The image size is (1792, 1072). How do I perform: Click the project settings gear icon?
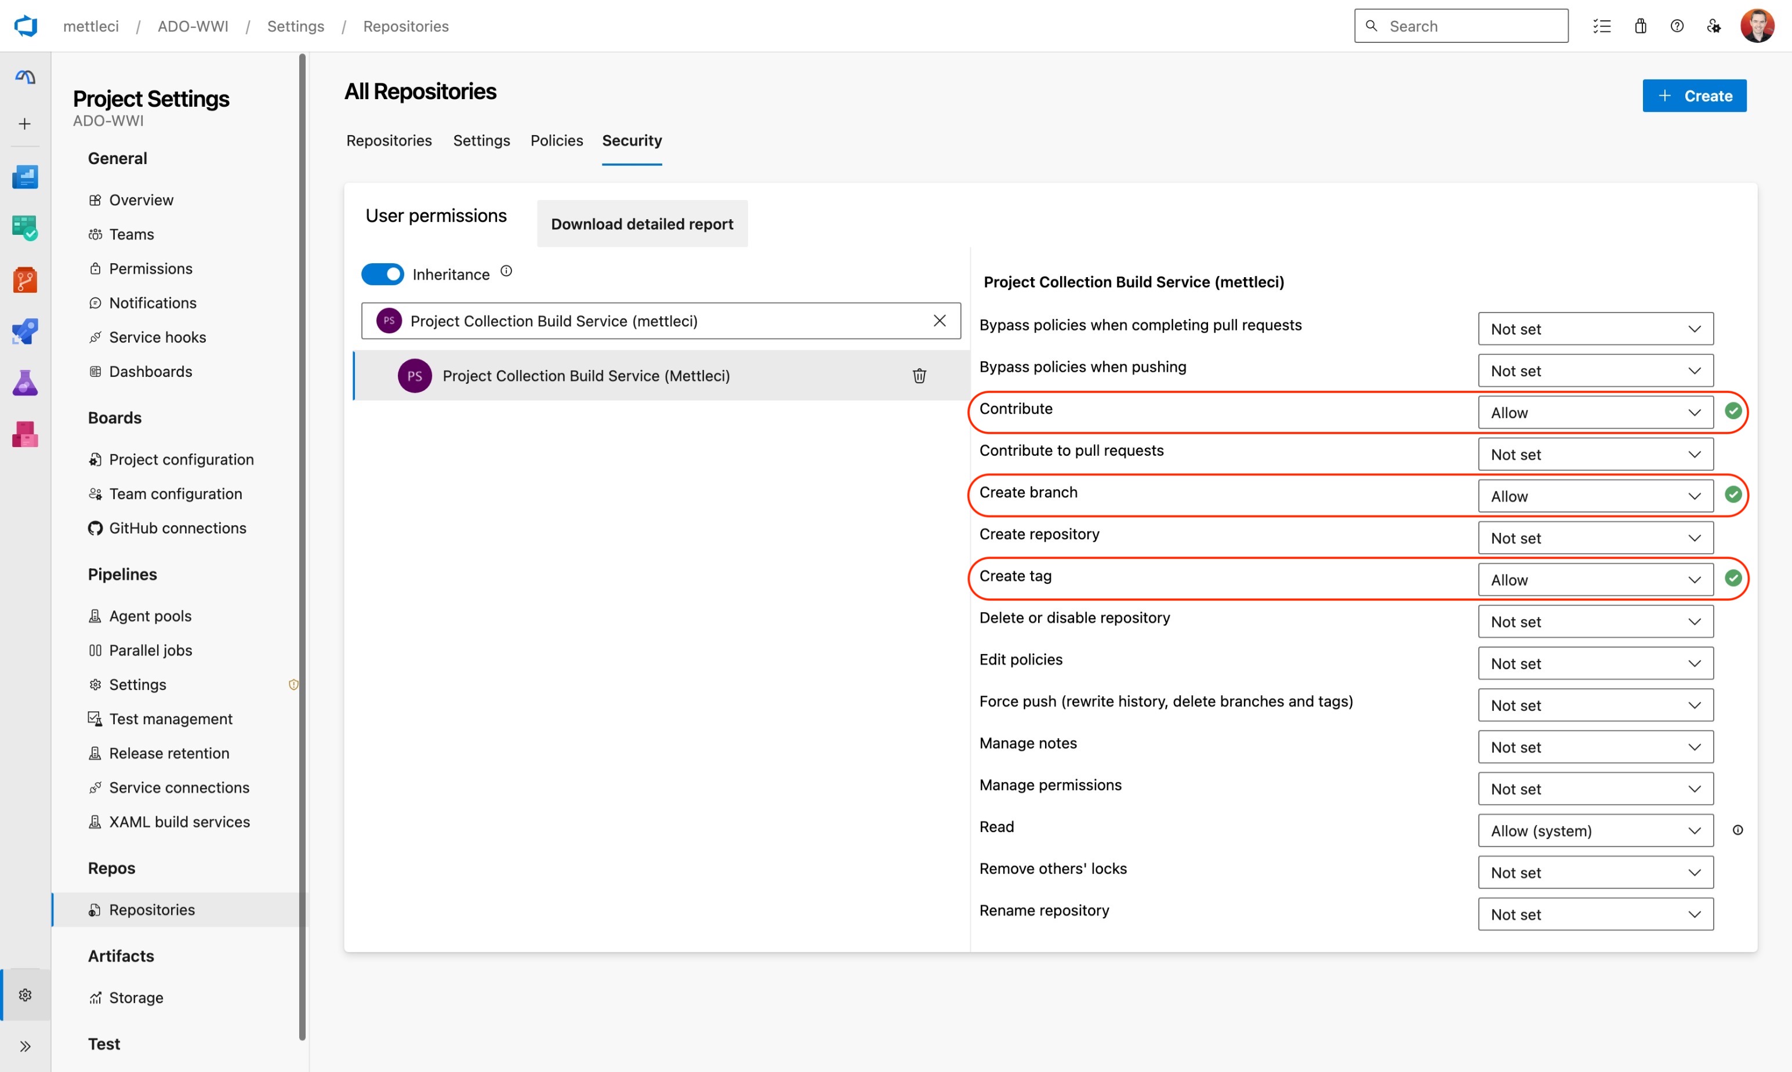[x=26, y=995]
